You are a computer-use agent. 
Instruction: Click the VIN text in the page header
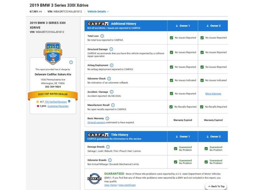click(x=65, y=12)
